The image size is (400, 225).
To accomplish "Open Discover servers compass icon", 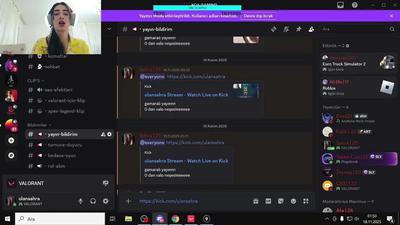I will tap(11, 155).
